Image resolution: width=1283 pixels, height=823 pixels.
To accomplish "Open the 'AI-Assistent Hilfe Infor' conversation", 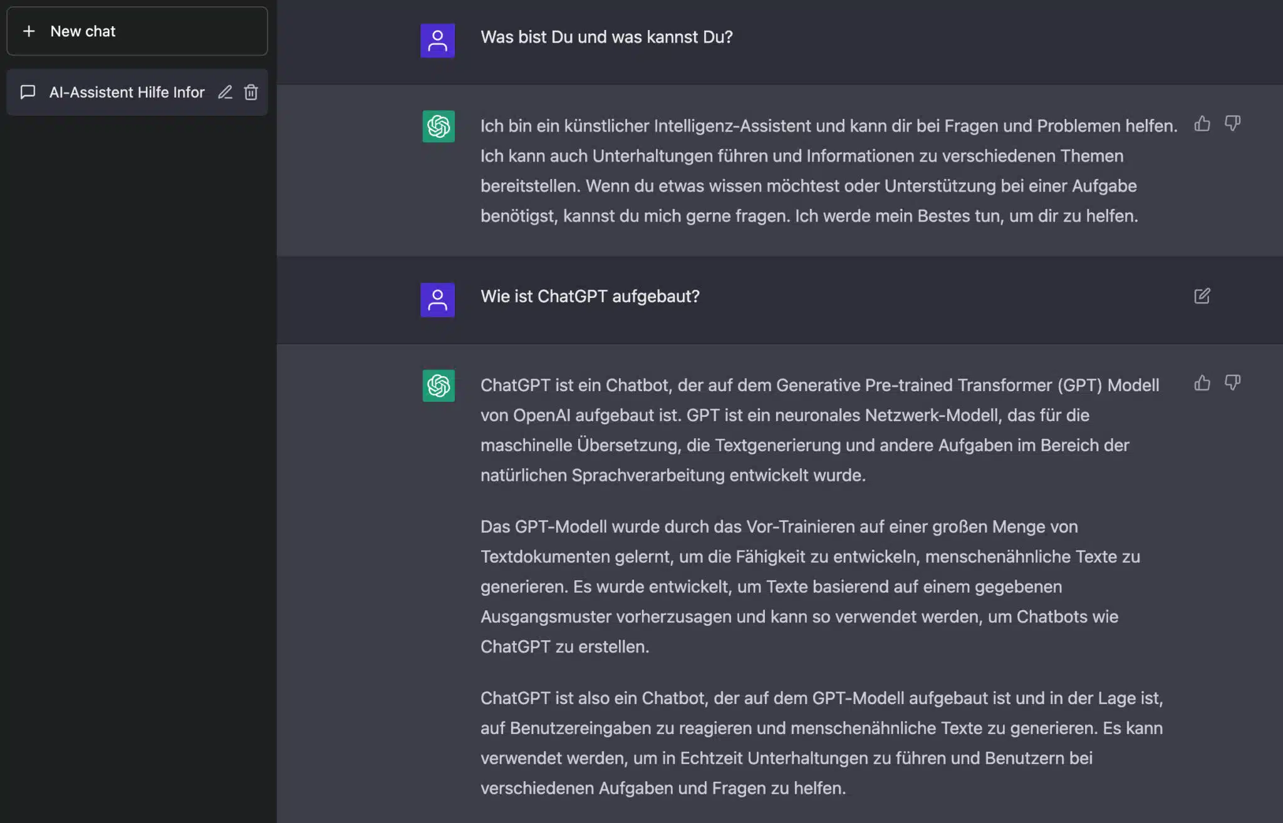I will click(x=127, y=92).
